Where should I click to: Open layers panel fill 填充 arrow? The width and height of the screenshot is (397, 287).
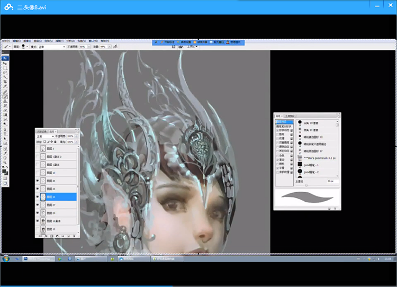76,142
